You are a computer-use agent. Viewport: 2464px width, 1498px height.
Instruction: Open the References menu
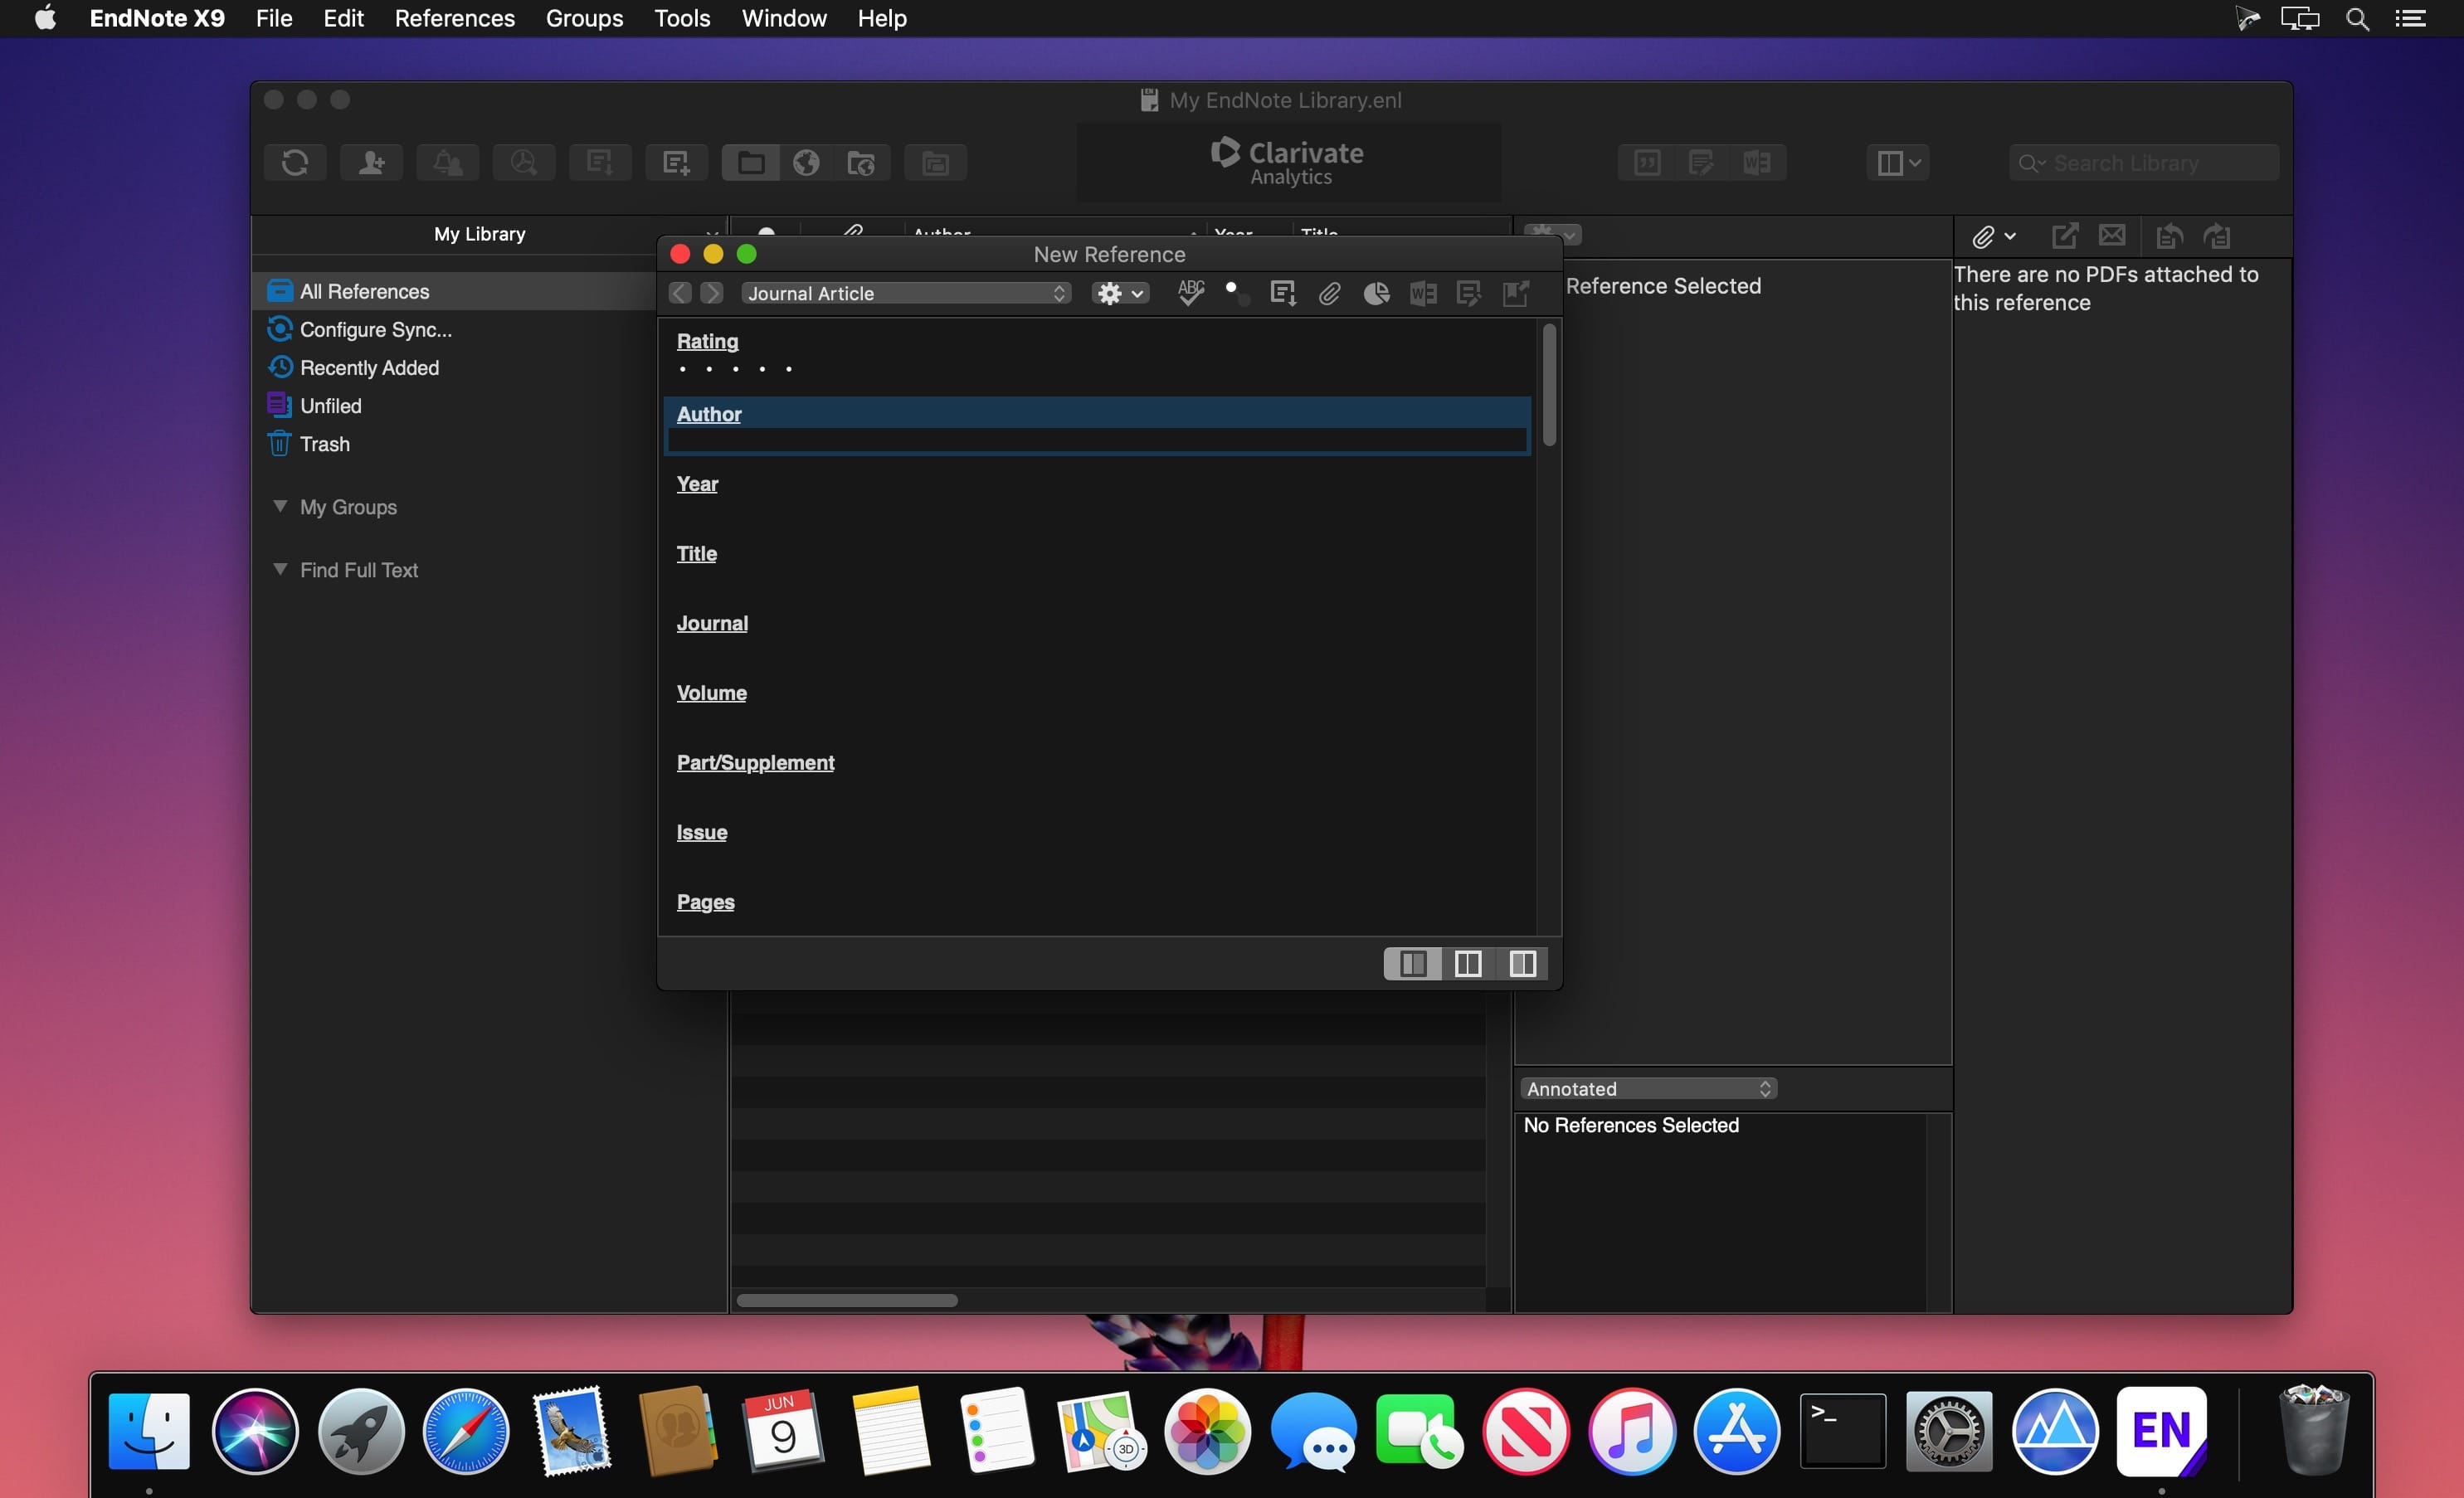(454, 18)
